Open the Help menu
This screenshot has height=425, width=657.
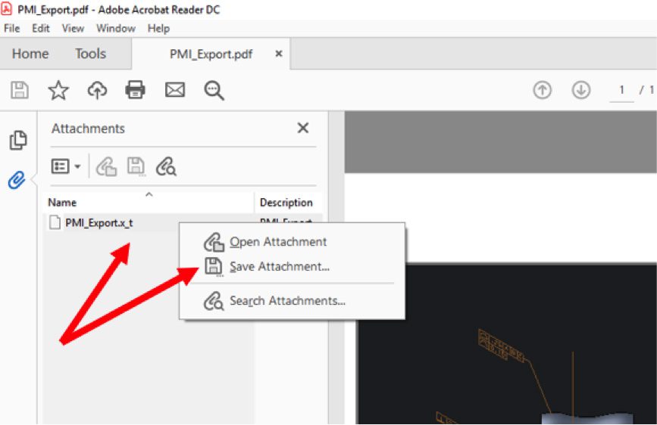(158, 29)
